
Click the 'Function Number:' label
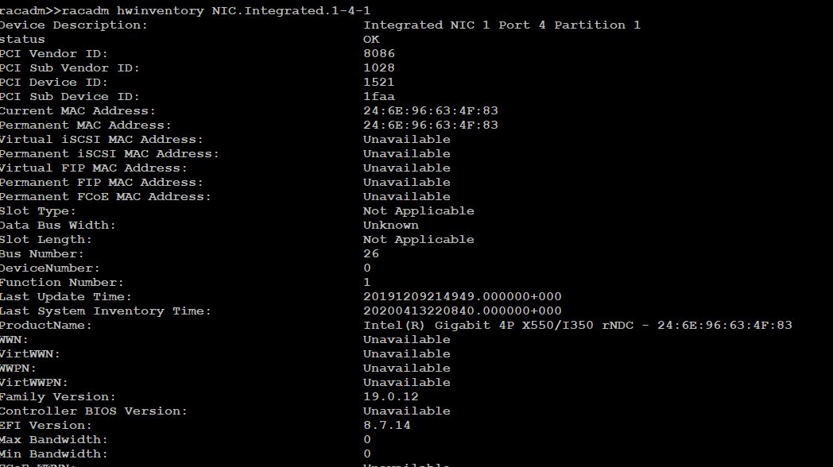tap(62, 283)
